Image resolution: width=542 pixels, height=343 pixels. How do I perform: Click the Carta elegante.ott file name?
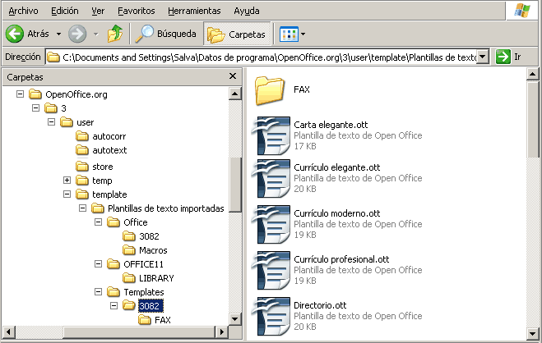pos(331,125)
